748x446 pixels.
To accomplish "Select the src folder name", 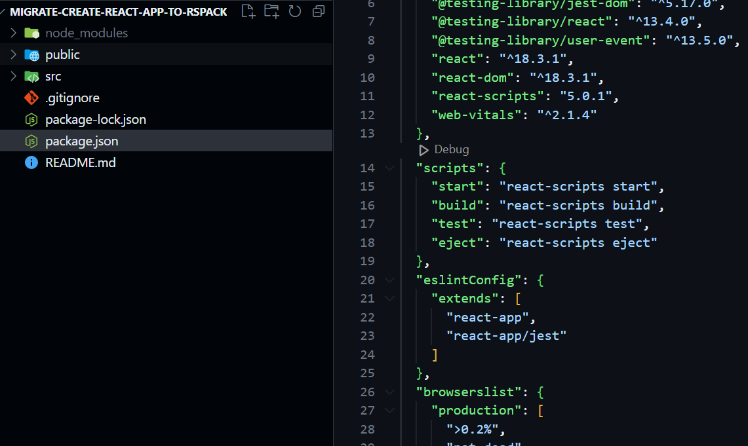I will [53, 76].
